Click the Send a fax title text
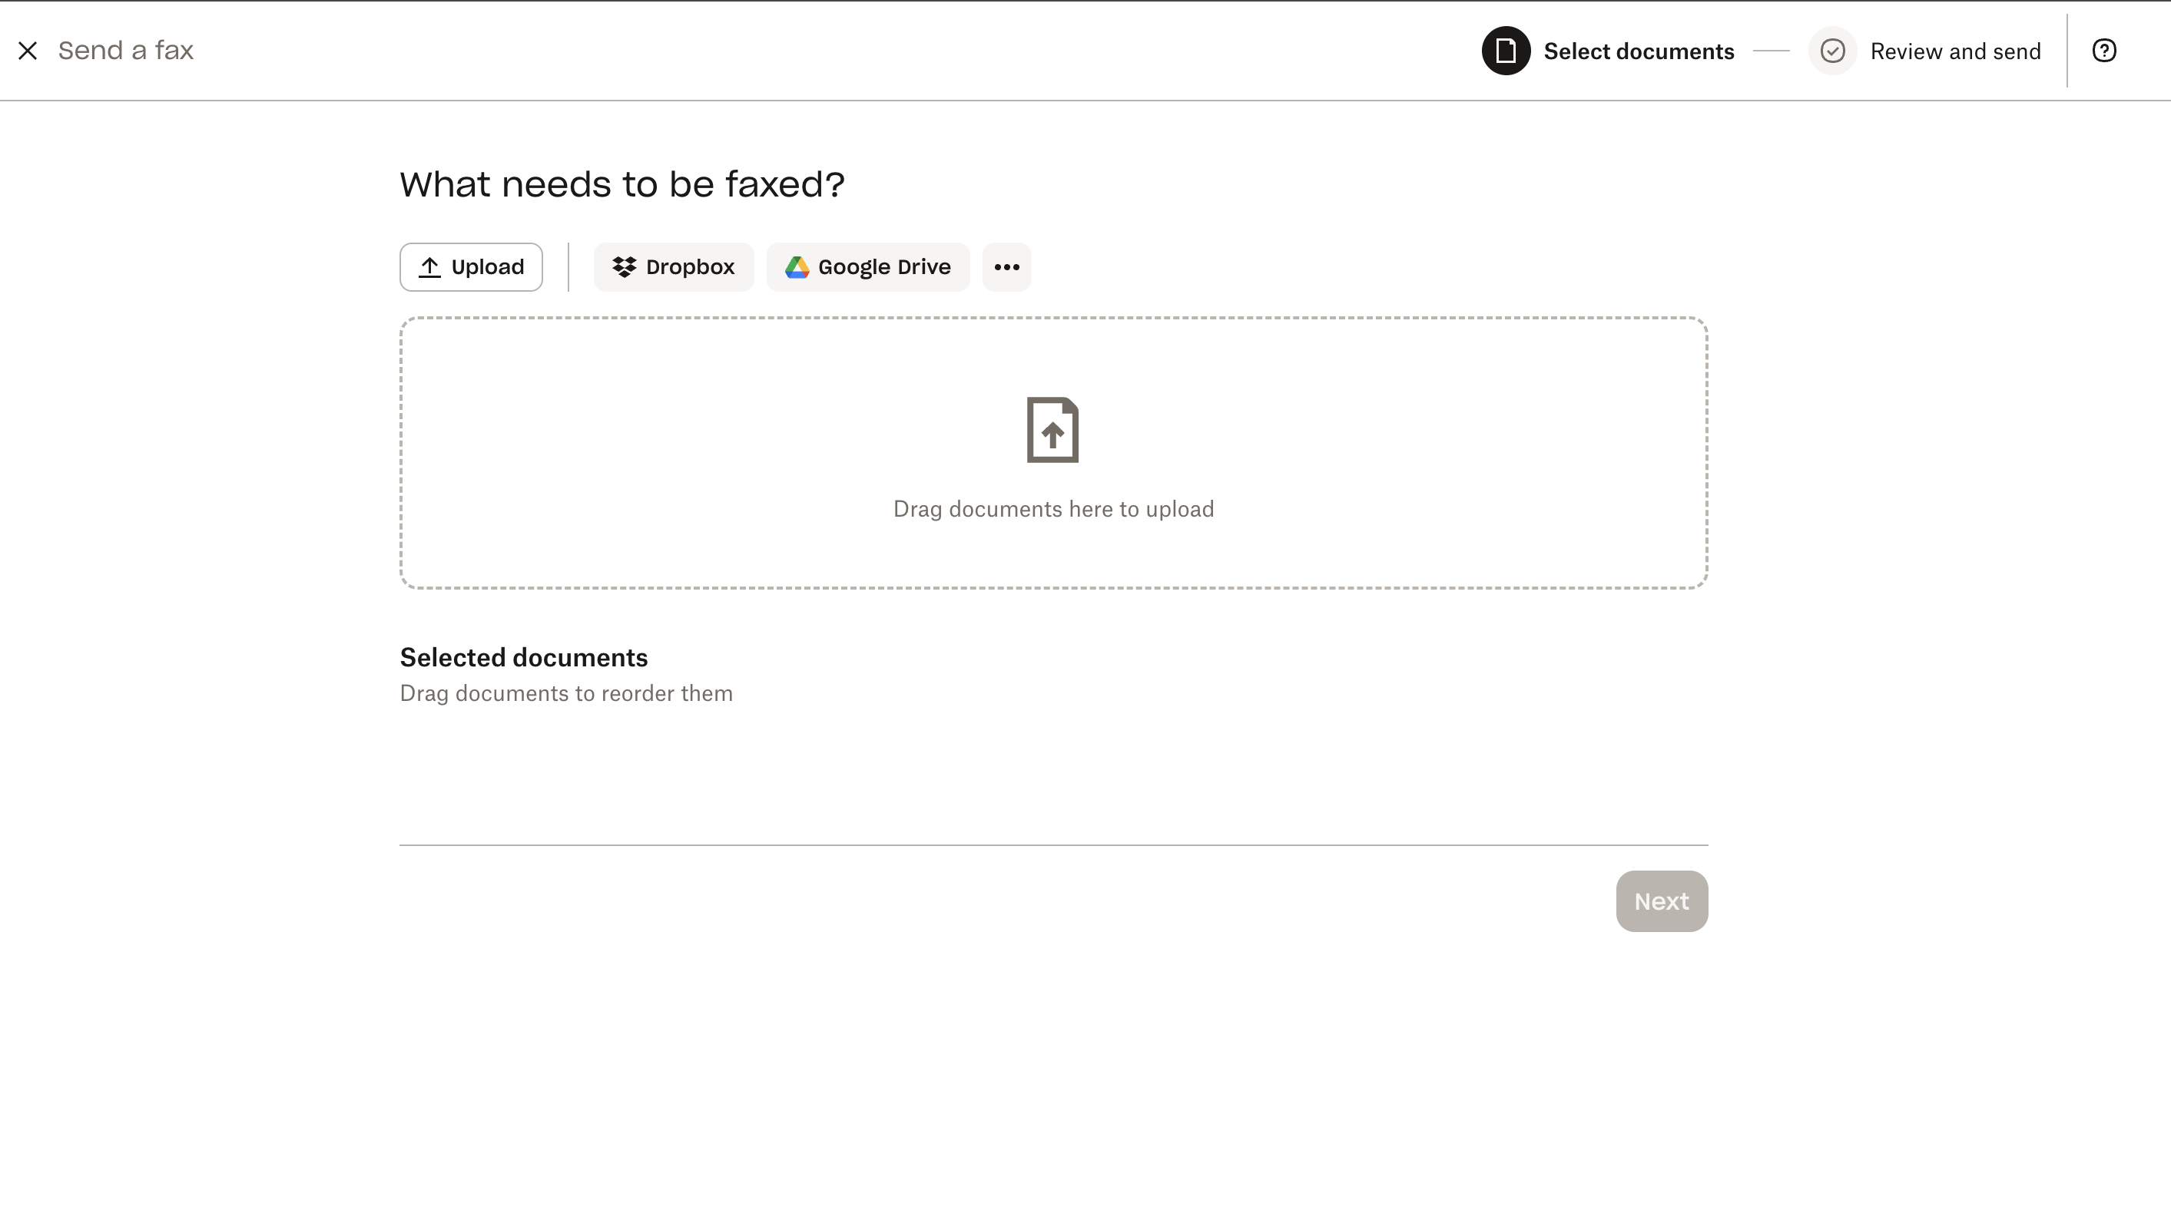This screenshot has width=2171, height=1213. click(x=124, y=51)
